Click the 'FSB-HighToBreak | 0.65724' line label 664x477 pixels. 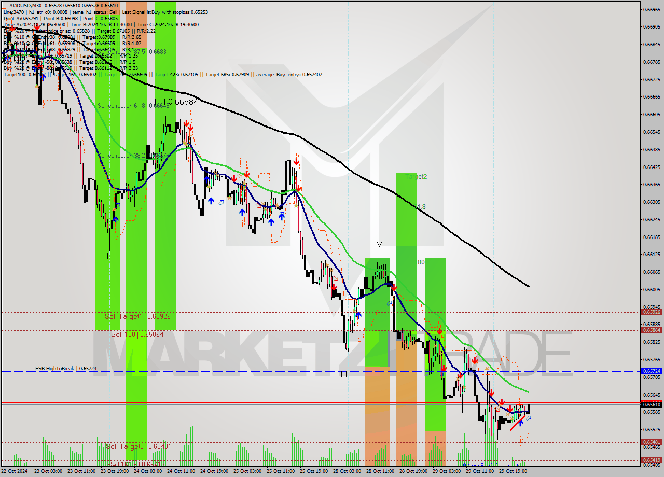coord(66,368)
